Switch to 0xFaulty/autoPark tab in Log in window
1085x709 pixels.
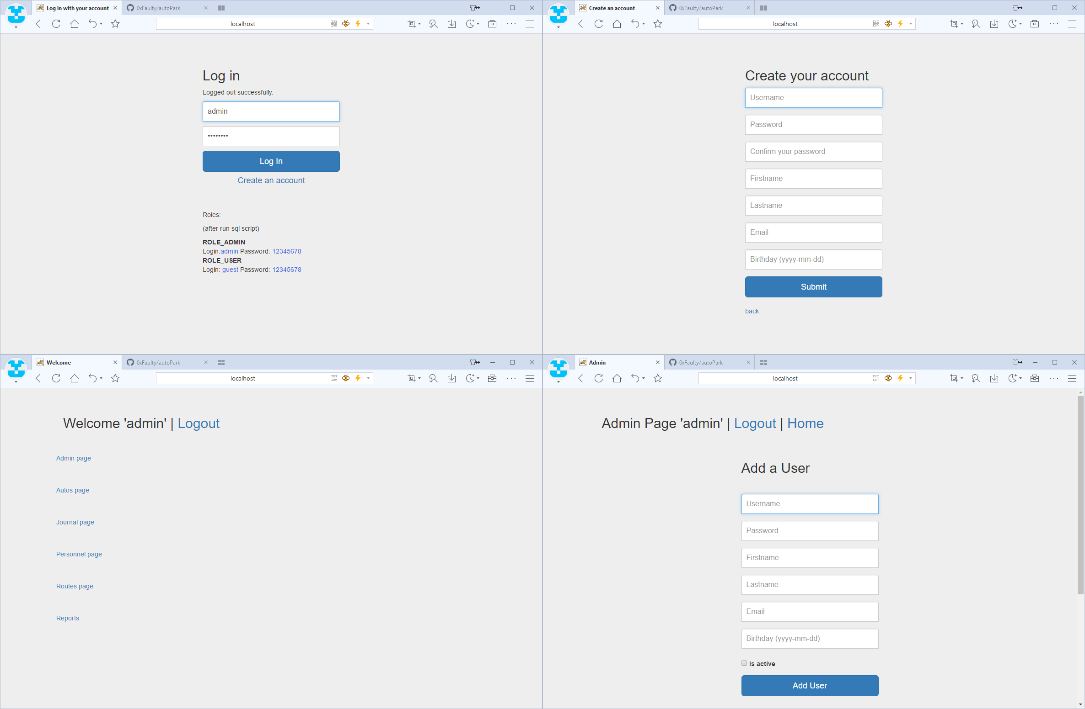[x=158, y=8]
